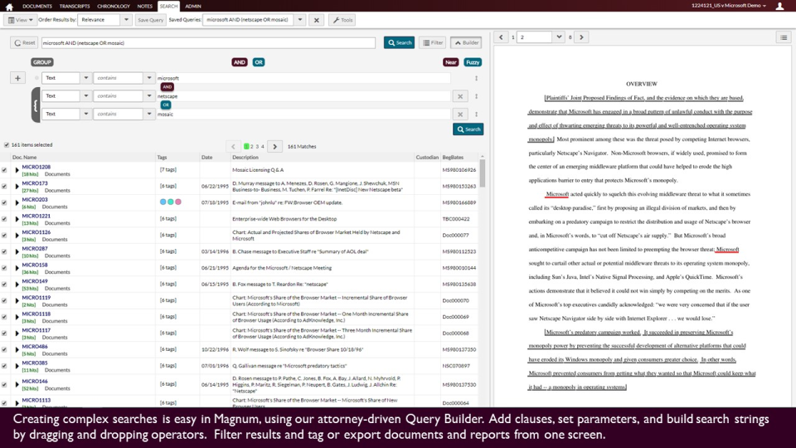Open the Notes menu
This screenshot has height=448, width=796.
(144, 6)
